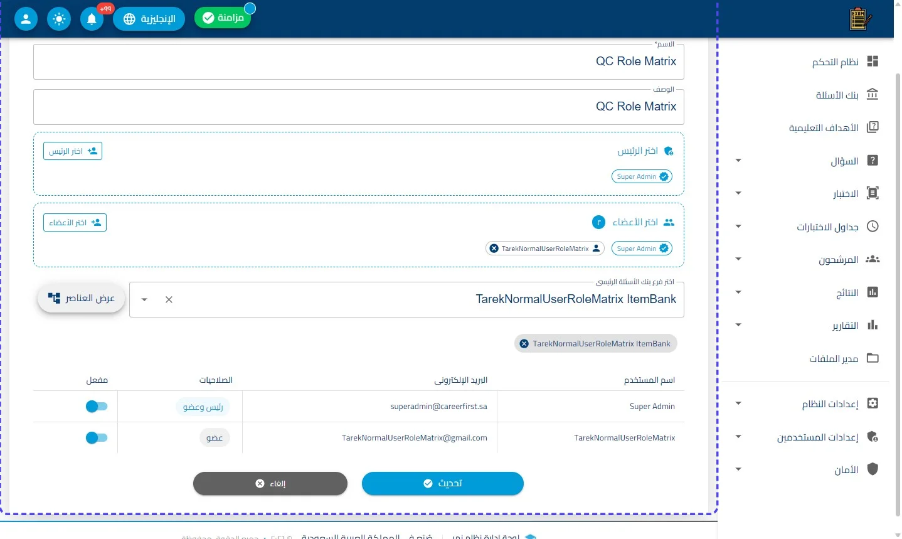The image size is (902, 539).
Task: Expand the جداول الاختبارات sidebar menu
Action: 738,227
